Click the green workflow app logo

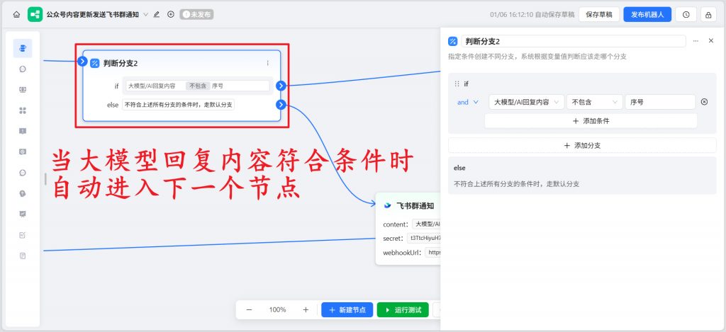(35, 14)
